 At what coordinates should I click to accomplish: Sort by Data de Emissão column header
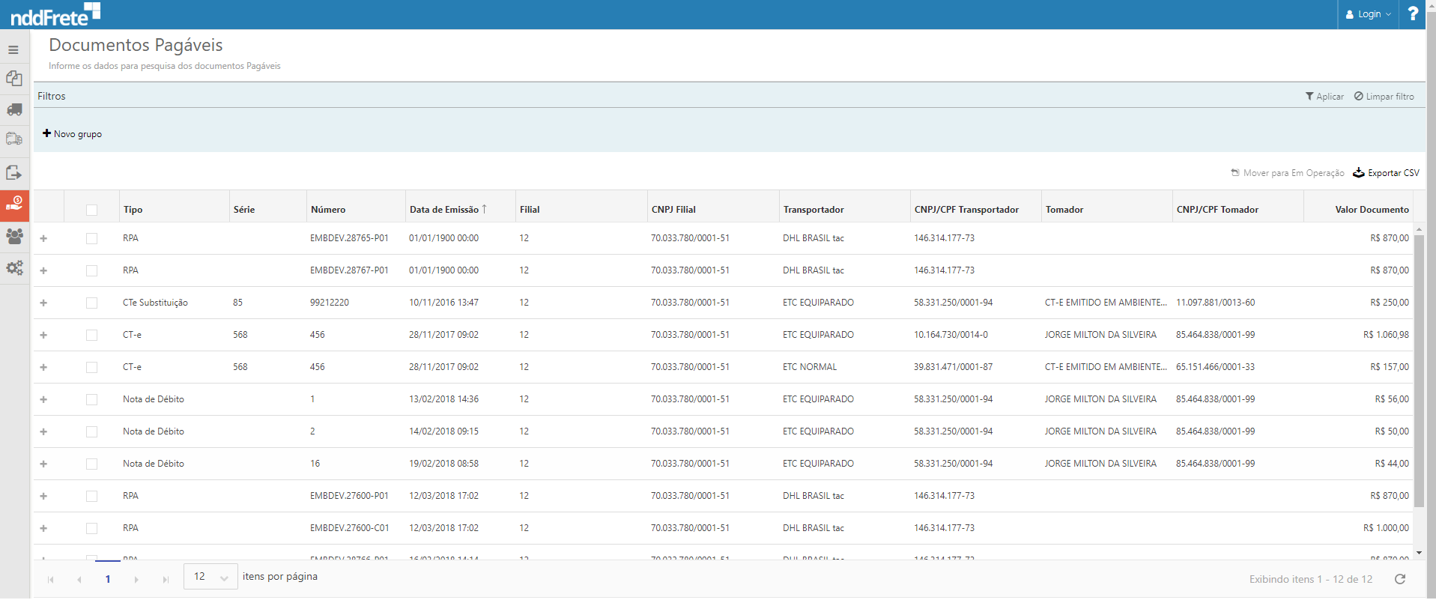coord(444,210)
